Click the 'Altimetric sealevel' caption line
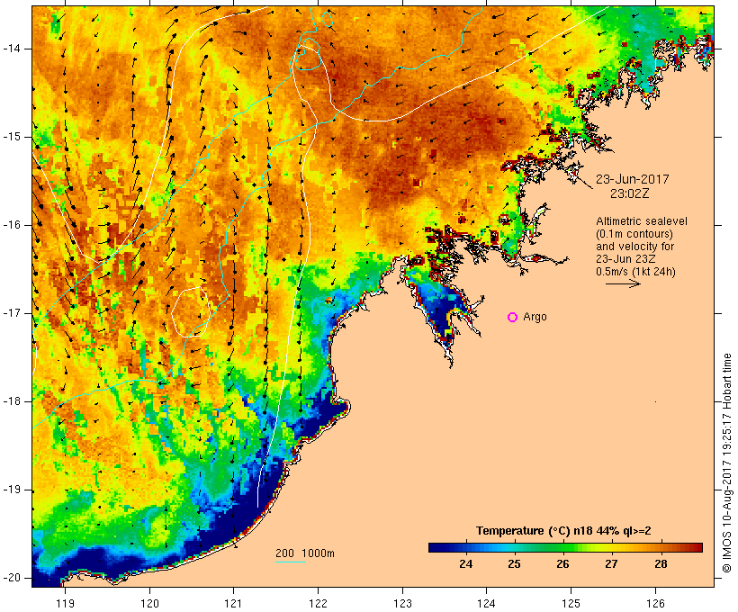 coord(642,221)
